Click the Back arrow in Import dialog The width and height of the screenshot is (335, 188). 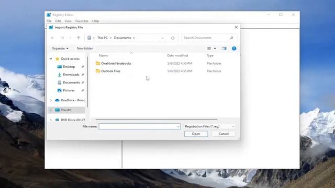[52, 38]
